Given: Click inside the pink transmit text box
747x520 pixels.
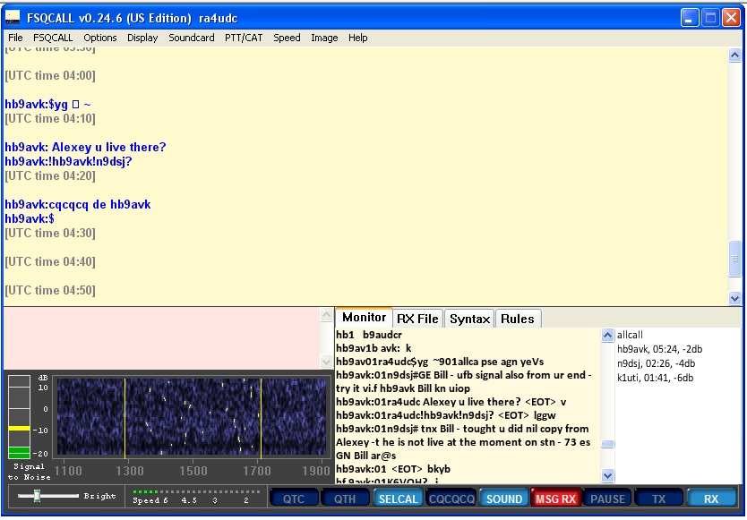Looking at the screenshot, I should [x=161, y=337].
